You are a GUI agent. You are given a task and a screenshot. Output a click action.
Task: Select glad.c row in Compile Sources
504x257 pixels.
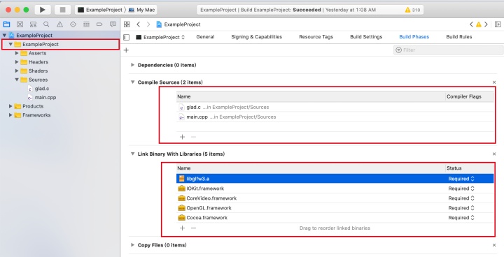(335, 107)
